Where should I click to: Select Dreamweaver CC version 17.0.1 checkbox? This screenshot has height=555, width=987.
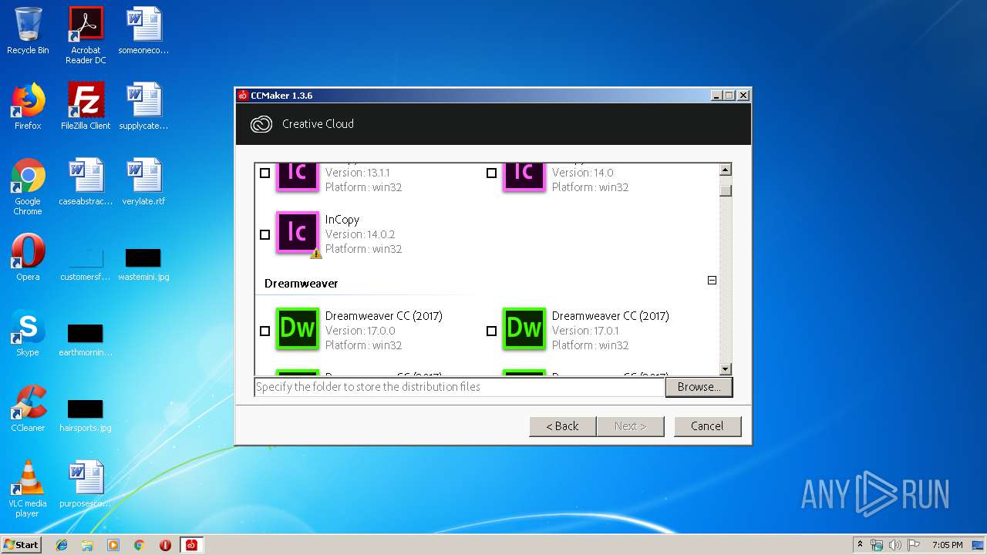491,331
